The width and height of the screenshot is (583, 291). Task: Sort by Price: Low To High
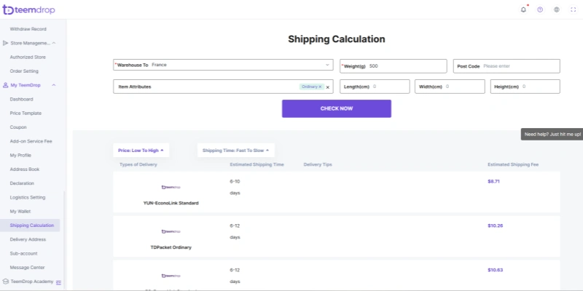click(141, 151)
